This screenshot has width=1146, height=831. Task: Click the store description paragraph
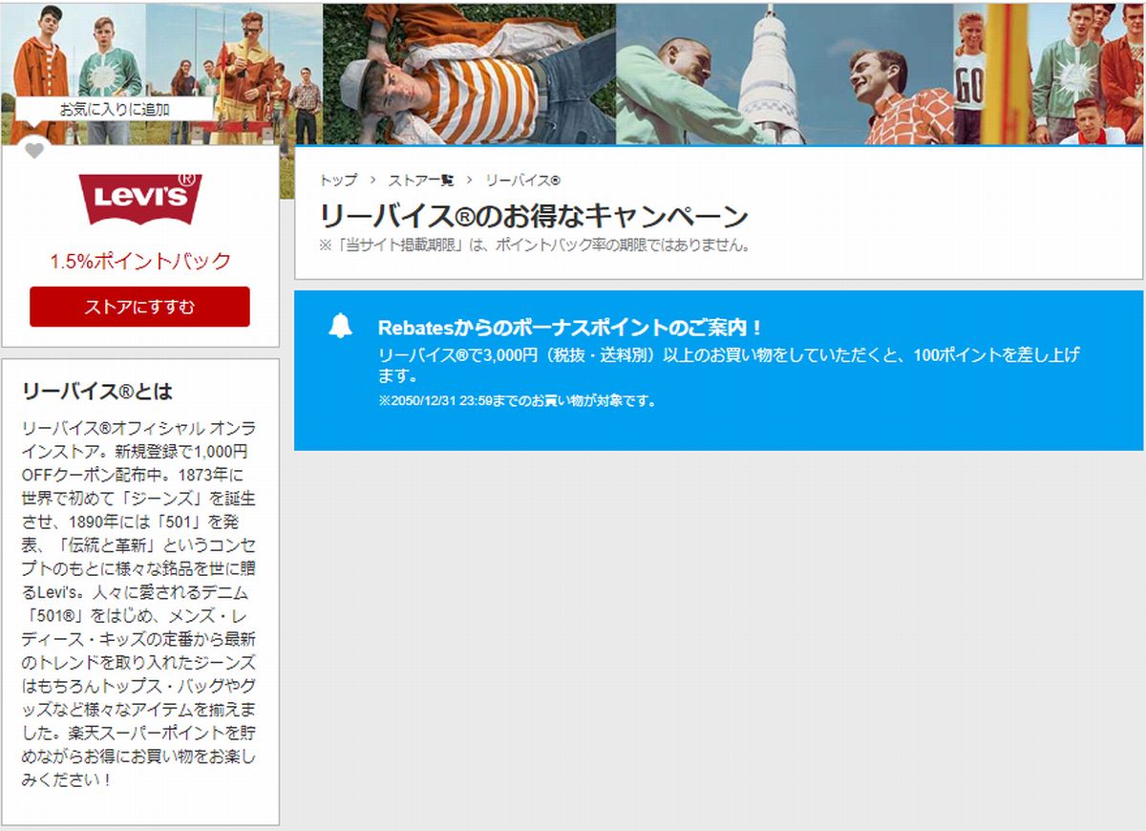pos(139,604)
